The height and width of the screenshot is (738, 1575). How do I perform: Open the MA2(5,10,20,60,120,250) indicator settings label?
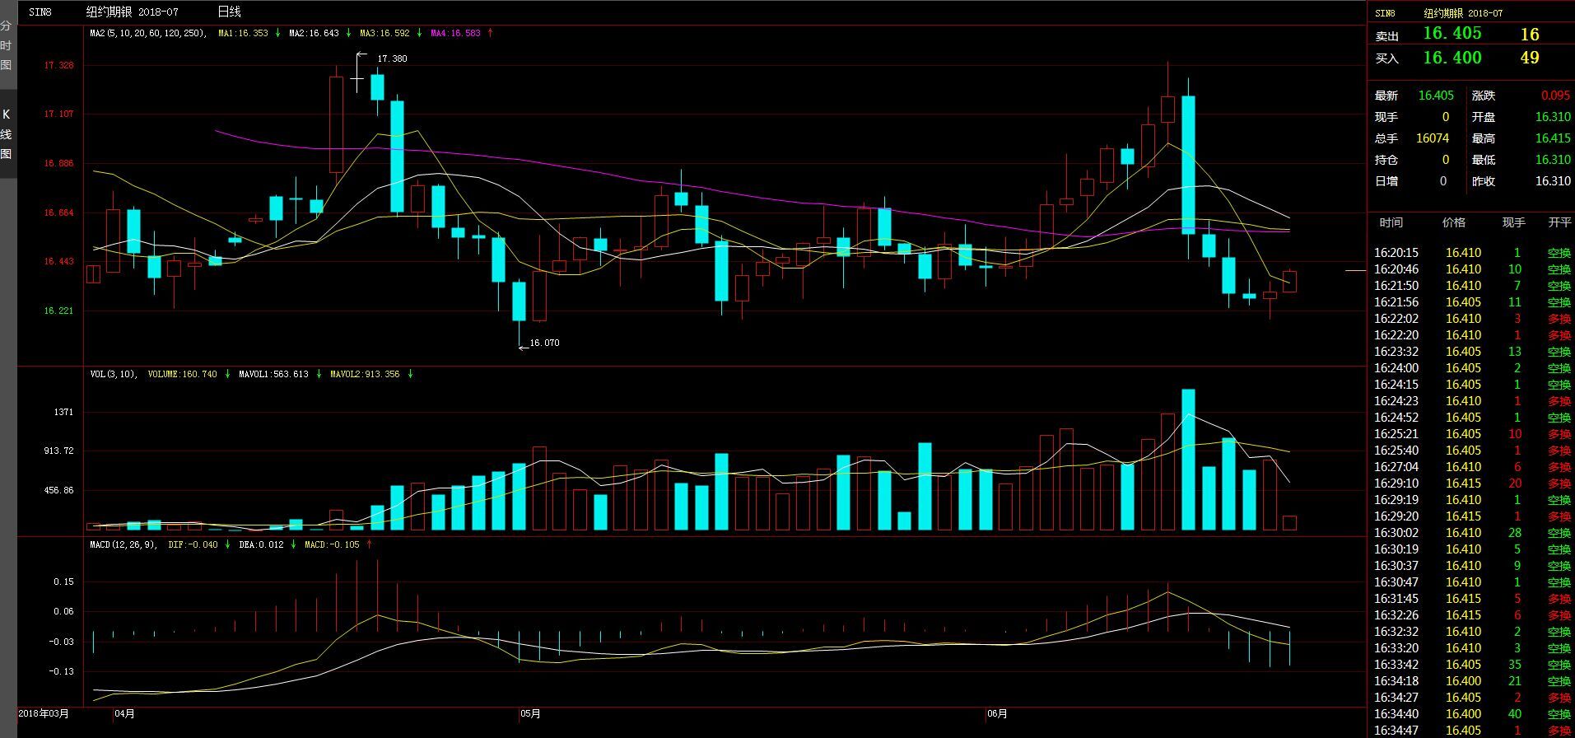click(148, 33)
